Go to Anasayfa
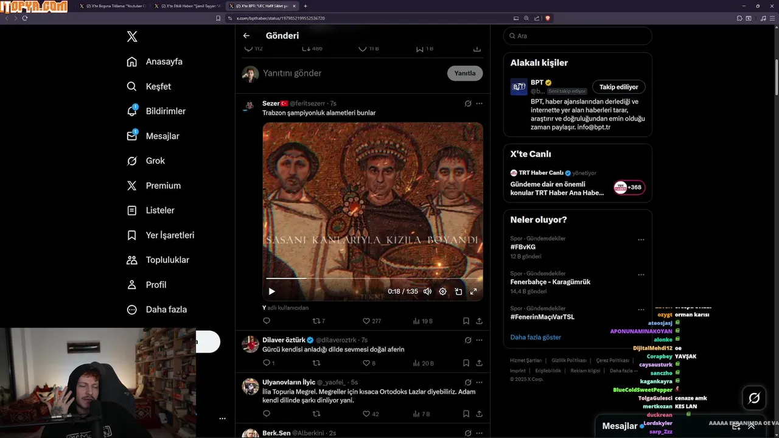This screenshot has height=438, width=779. 155,61
